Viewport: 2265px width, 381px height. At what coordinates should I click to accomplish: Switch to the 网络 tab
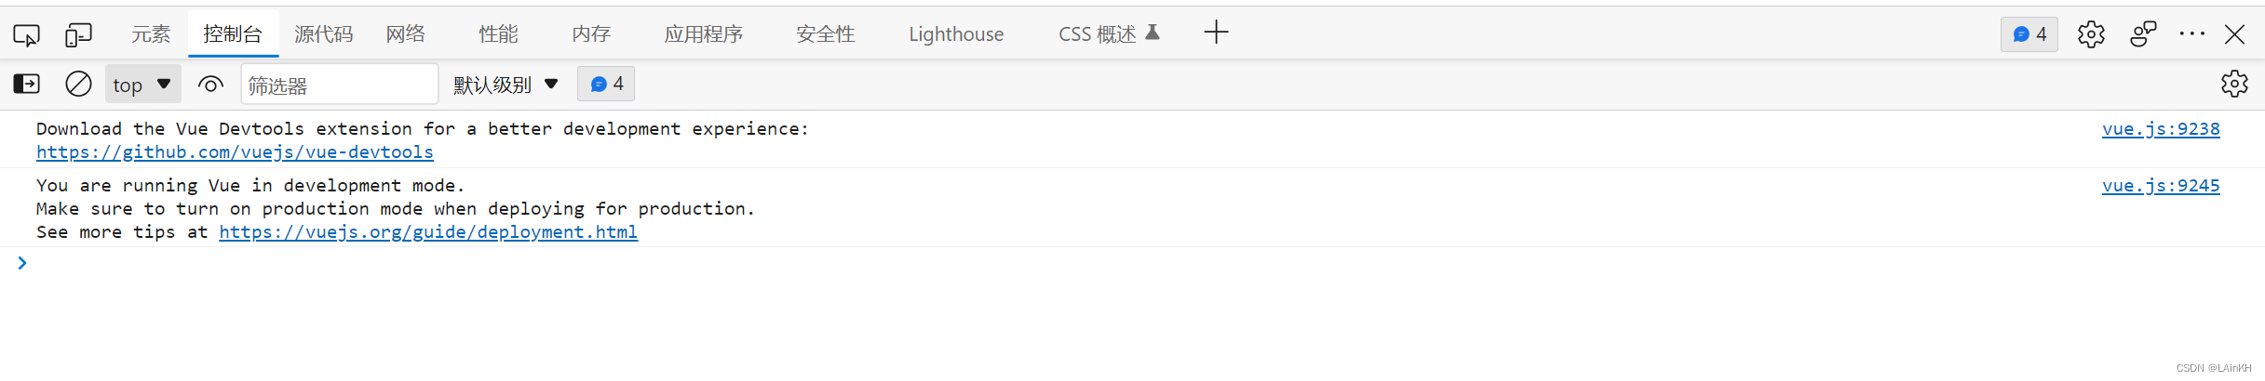point(406,34)
